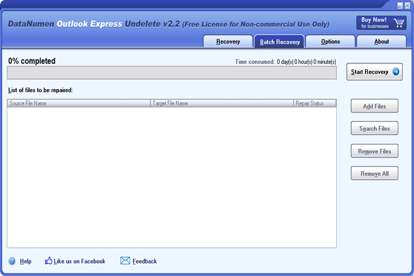Open the Feedback link
Screen dimensions: 414x276
pyautogui.click(x=145, y=261)
